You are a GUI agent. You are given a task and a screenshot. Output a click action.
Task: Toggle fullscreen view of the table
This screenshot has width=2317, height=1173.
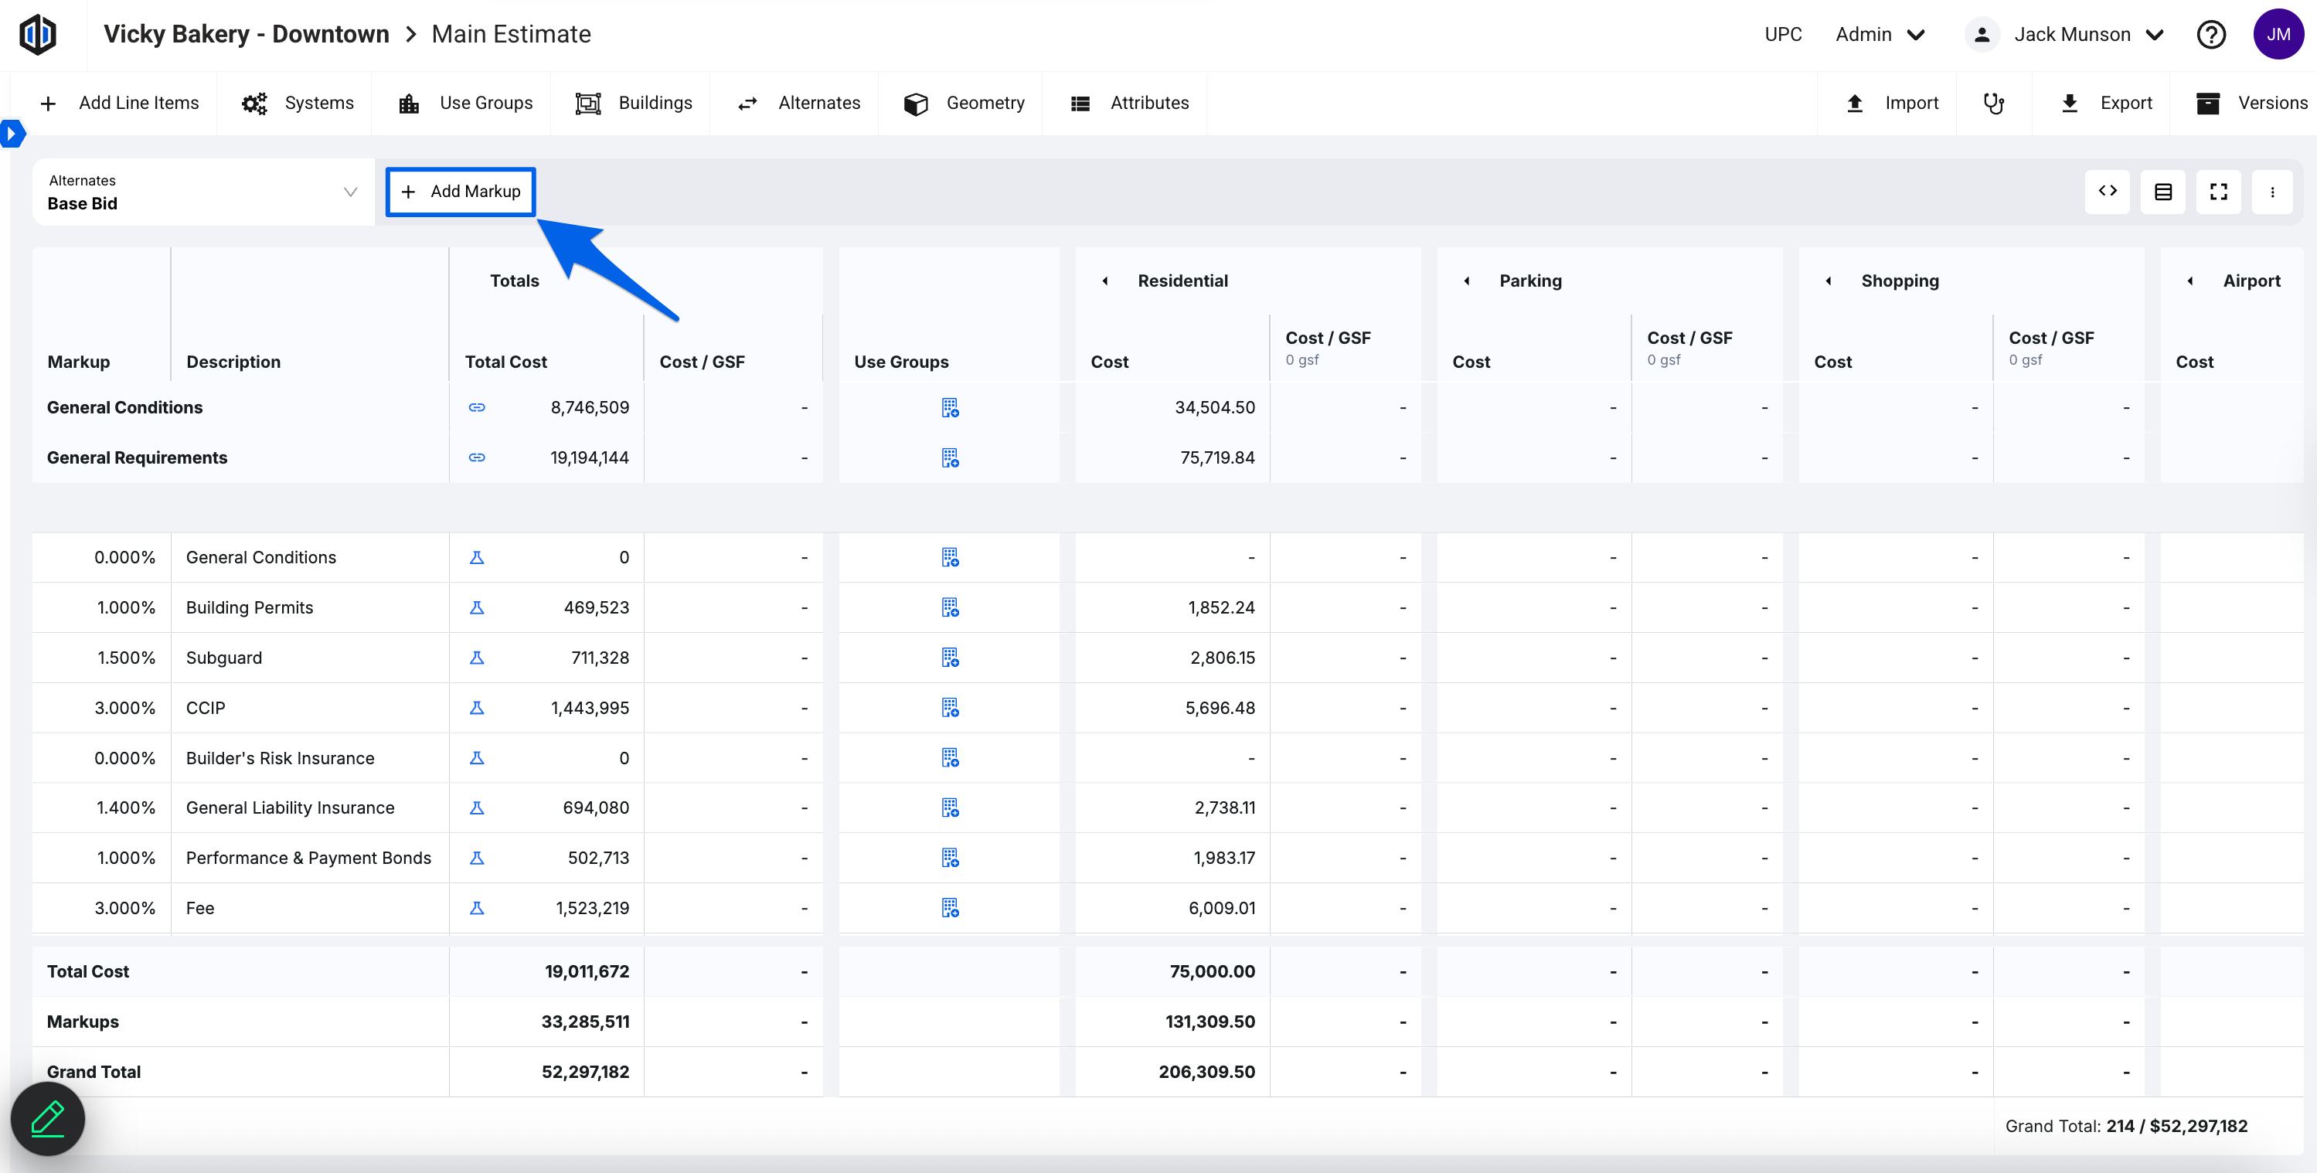coord(2218,192)
